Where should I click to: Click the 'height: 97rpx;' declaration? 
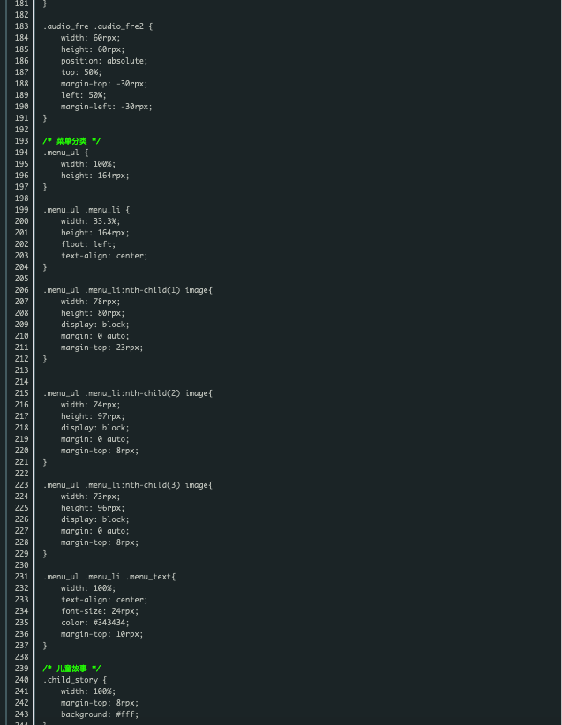click(93, 416)
